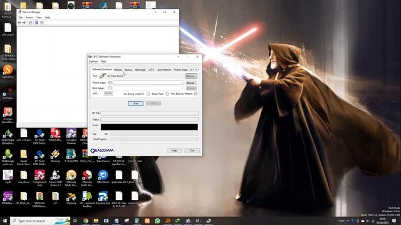
Task: Click the Task View taskbar button
Action: 75,221
